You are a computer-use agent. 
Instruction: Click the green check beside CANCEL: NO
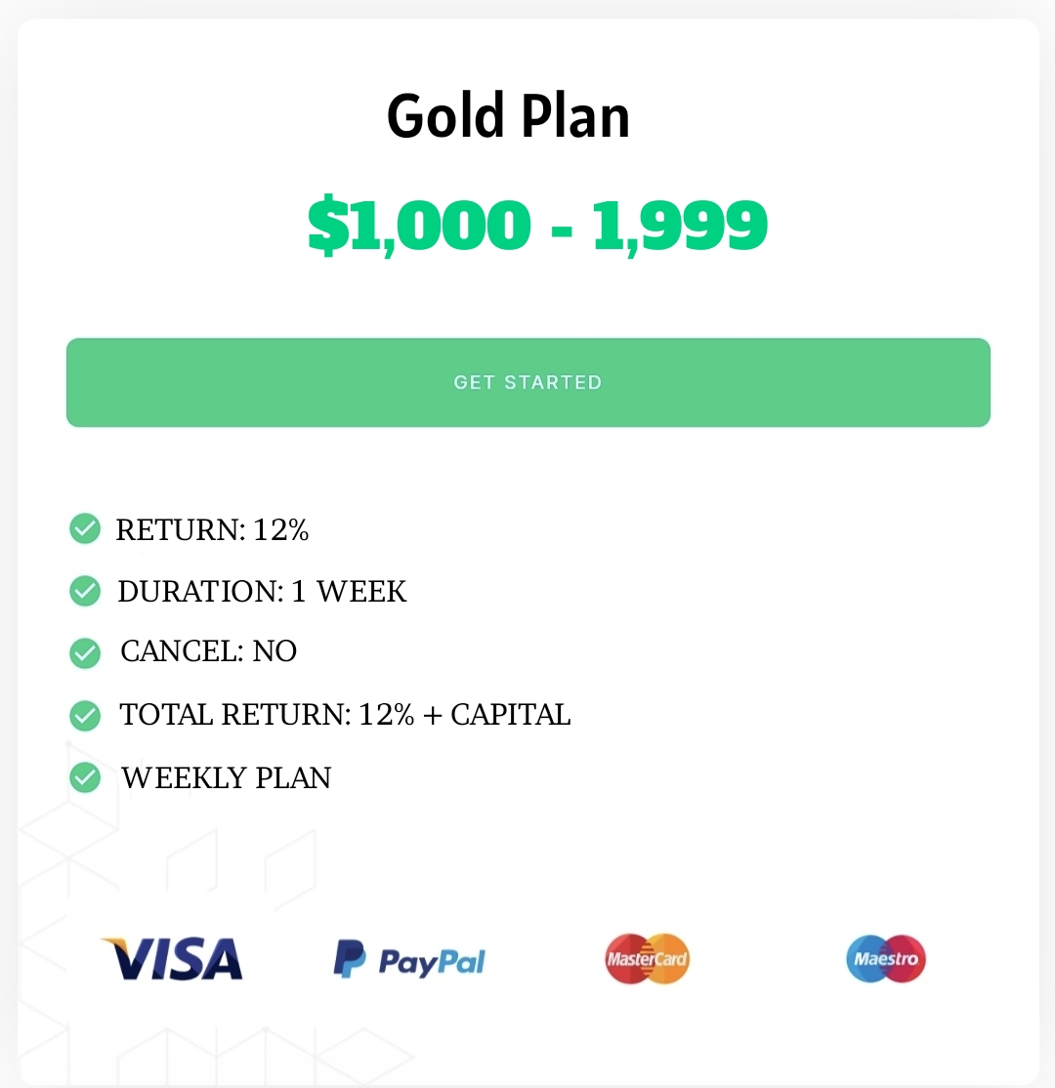[85, 652]
